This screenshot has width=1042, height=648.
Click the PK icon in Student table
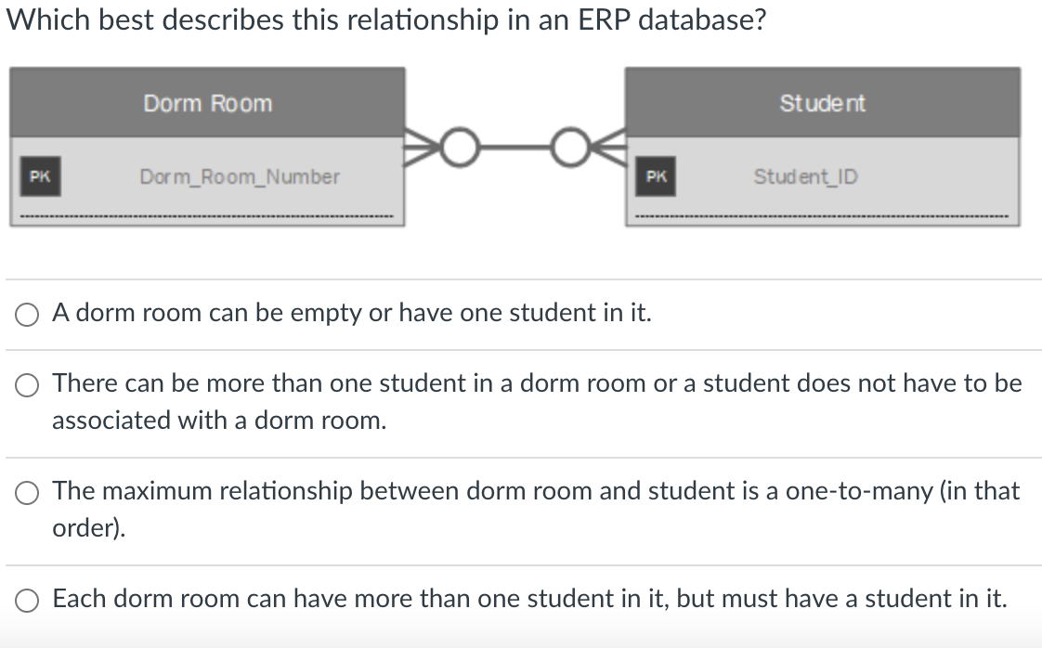pyautogui.click(x=656, y=176)
